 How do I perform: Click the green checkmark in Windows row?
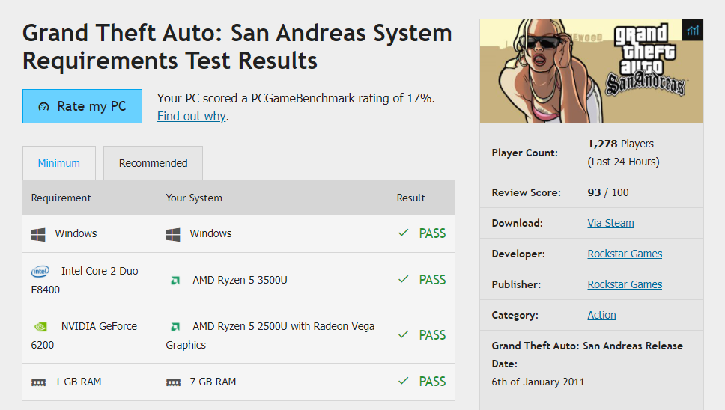[x=403, y=233]
